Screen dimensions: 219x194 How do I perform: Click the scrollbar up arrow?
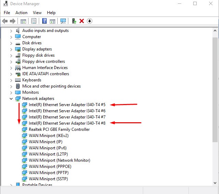[x=215, y=31]
